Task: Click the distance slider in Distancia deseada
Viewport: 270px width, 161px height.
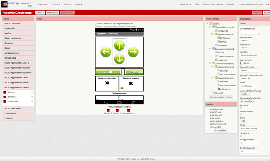Action: 122,88
